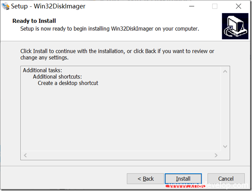Click the maximize window button
Viewport: 252px width, 191px height.
click(x=215, y=6)
